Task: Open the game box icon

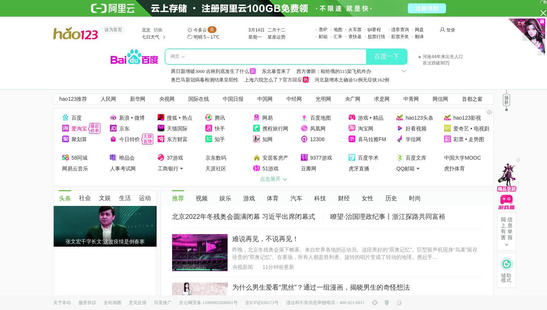Action: (506, 203)
